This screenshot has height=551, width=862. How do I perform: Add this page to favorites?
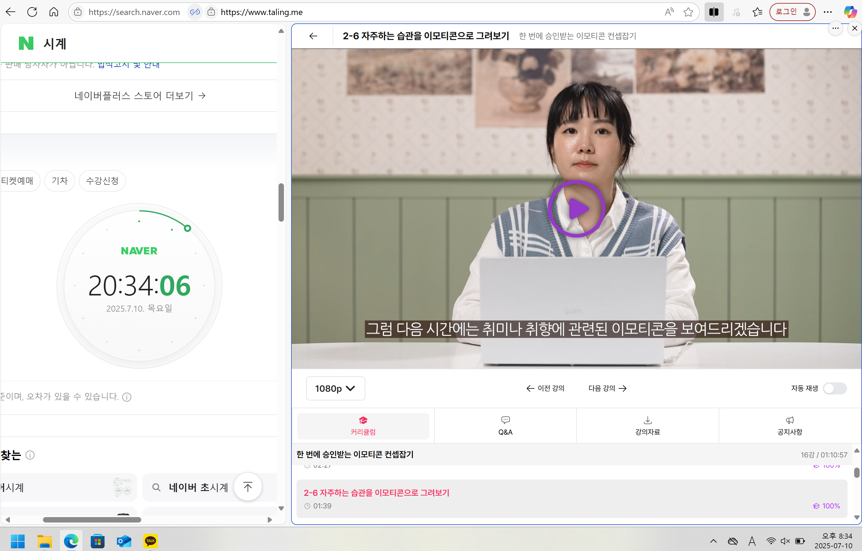click(688, 12)
